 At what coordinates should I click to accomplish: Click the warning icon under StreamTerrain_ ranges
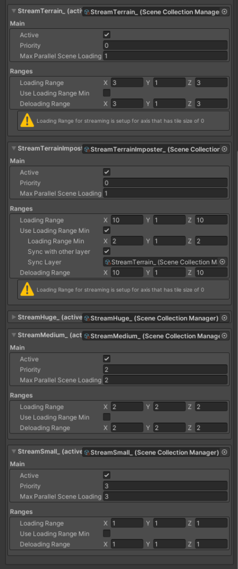(27, 121)
